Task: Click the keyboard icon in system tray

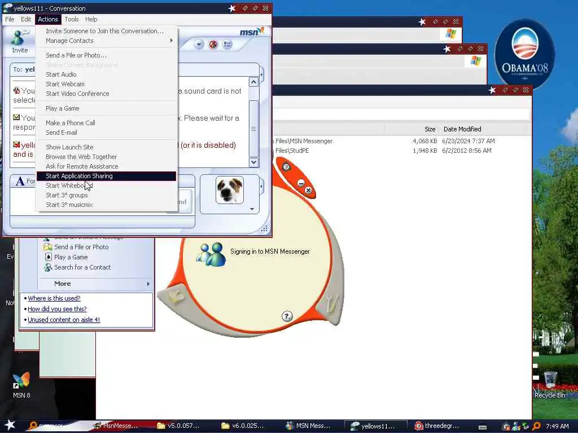Action: [x=482, y=427]
